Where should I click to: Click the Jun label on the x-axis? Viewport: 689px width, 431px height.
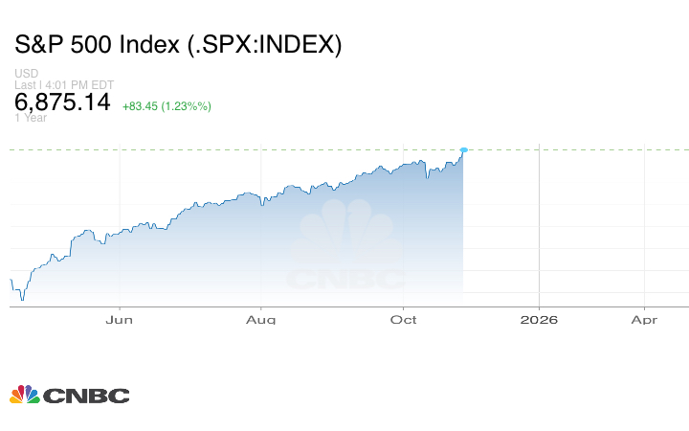119,320
